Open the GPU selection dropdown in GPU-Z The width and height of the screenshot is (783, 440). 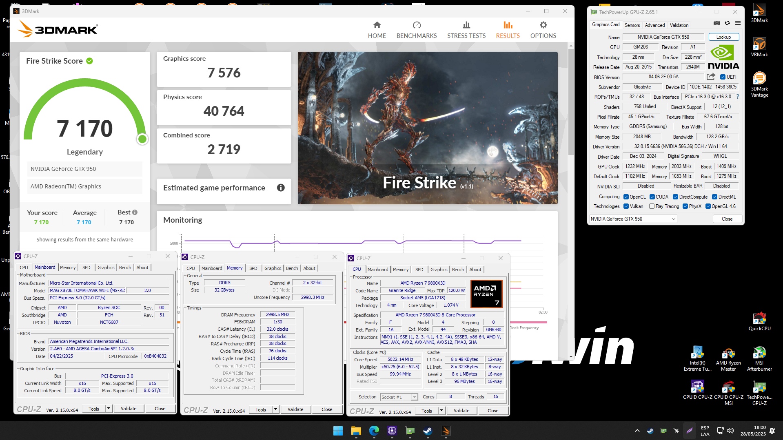pos(633,219)
